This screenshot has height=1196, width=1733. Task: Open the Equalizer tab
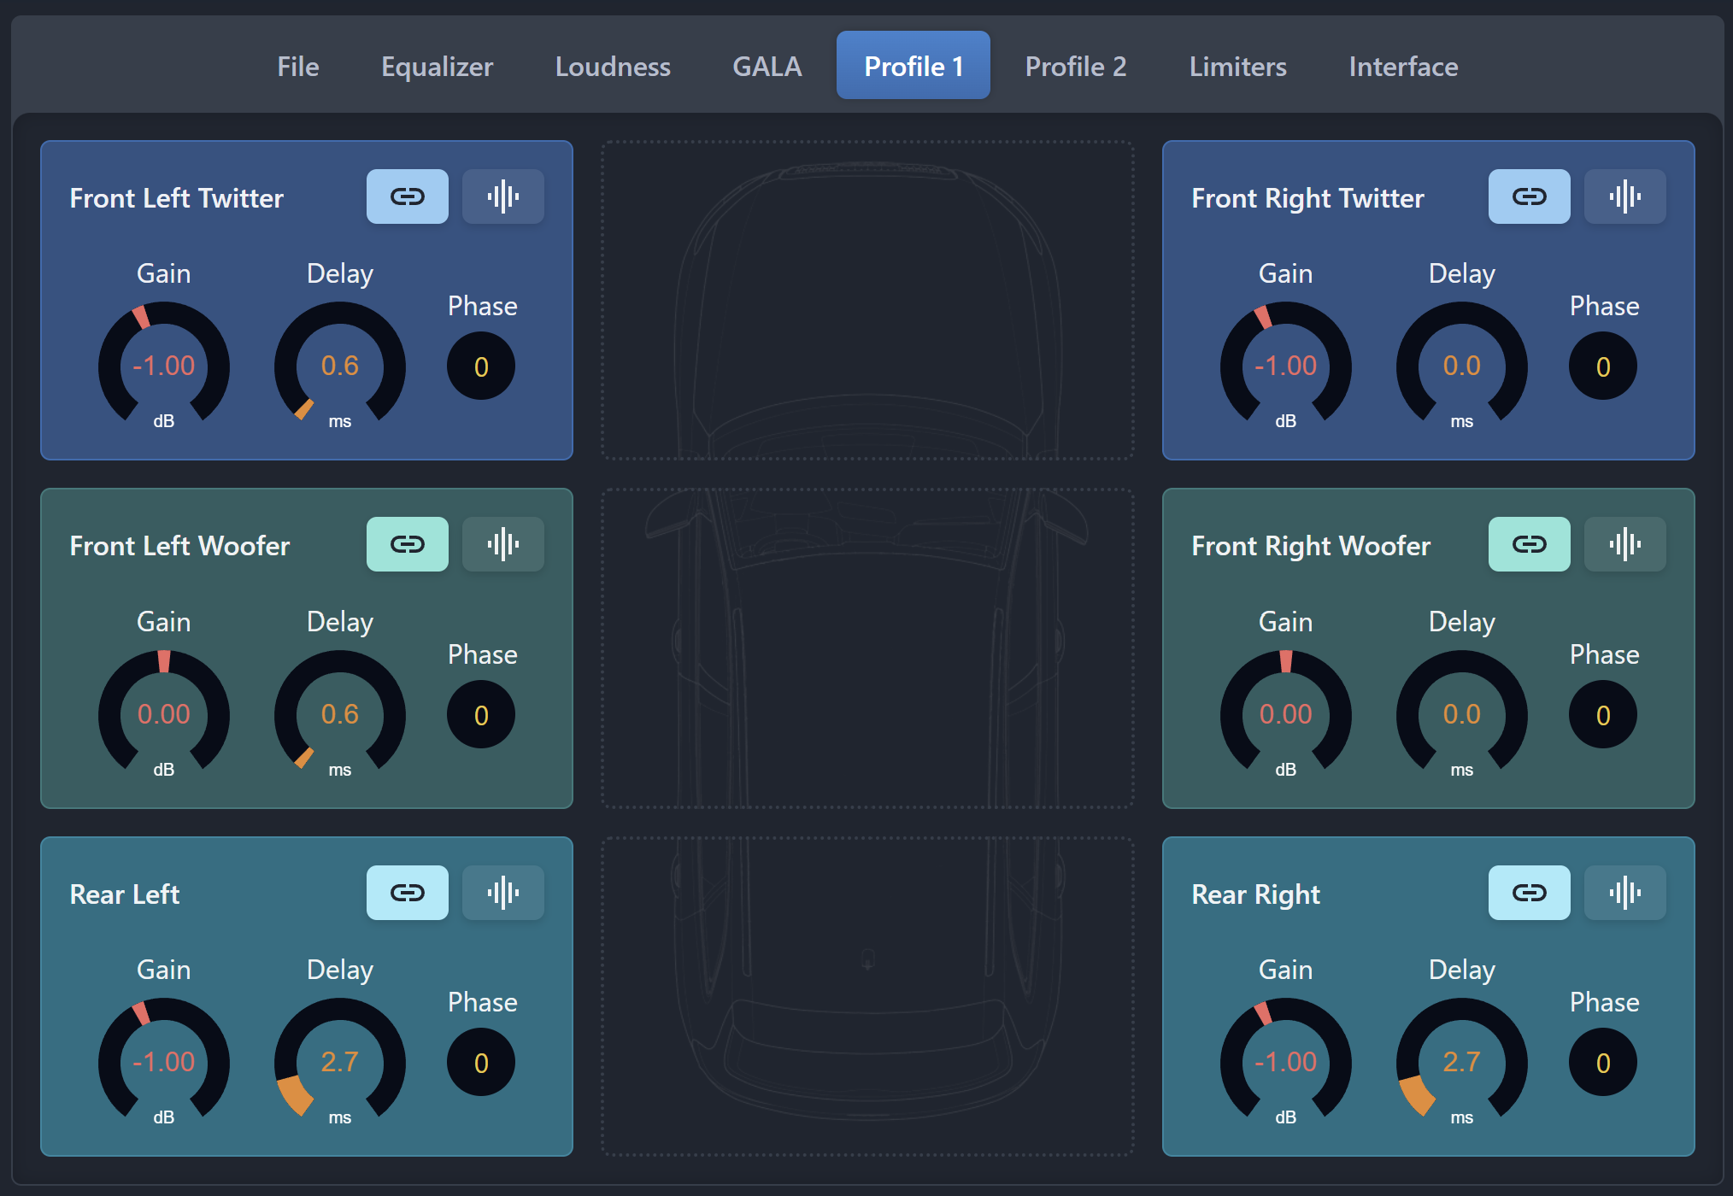point(437,67)
